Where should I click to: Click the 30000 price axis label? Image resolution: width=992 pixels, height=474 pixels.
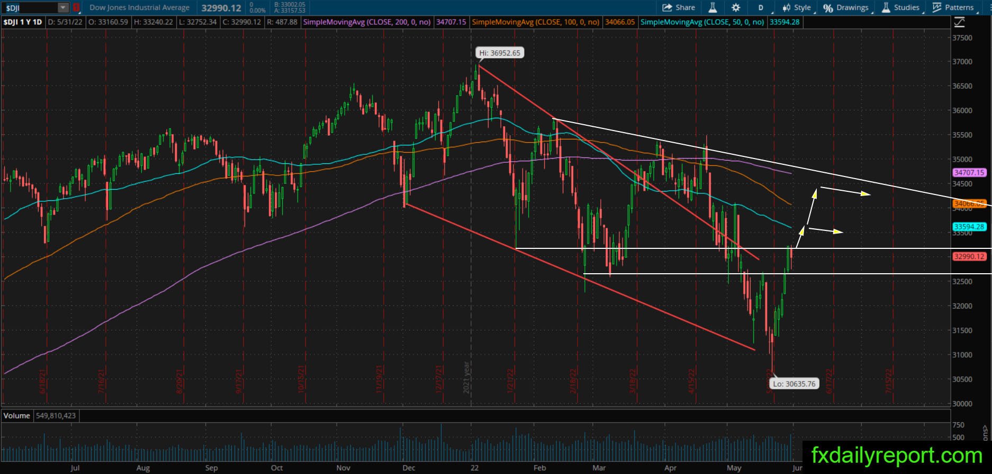pos(962,404)
